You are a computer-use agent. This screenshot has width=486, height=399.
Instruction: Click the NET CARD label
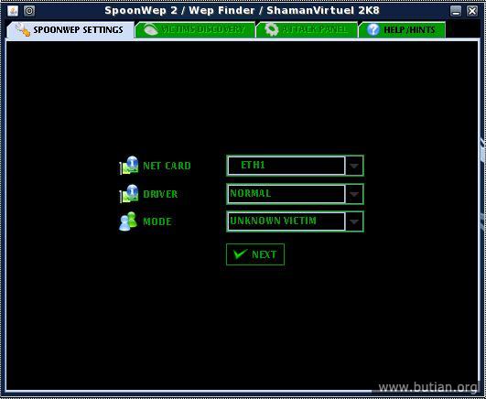point(167,166)
